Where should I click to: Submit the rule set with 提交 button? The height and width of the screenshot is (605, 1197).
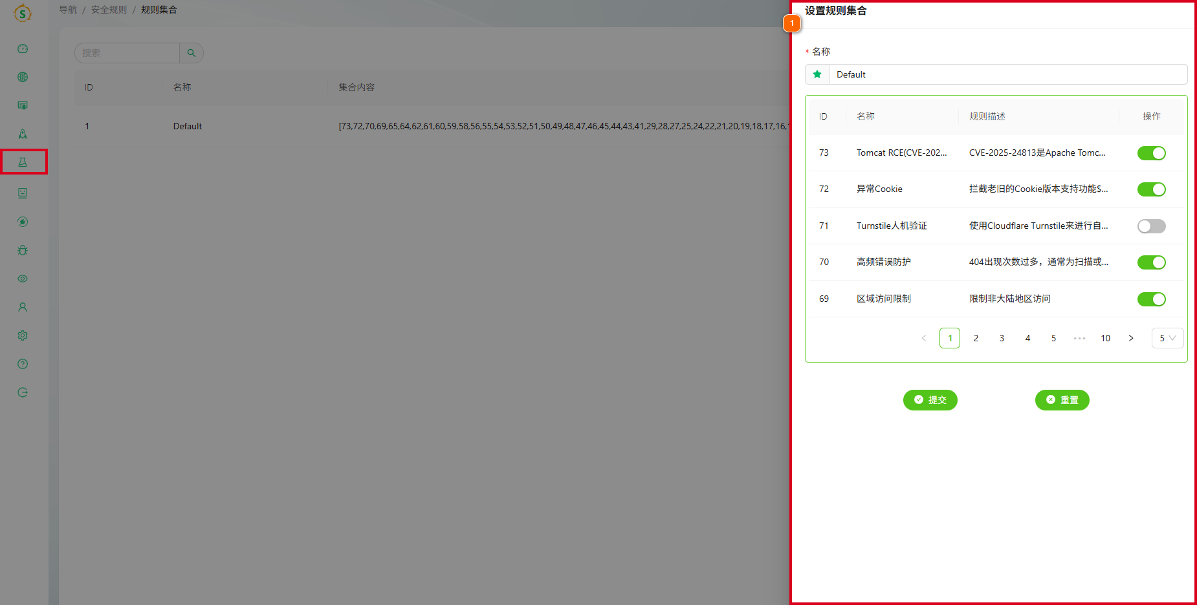930,399
